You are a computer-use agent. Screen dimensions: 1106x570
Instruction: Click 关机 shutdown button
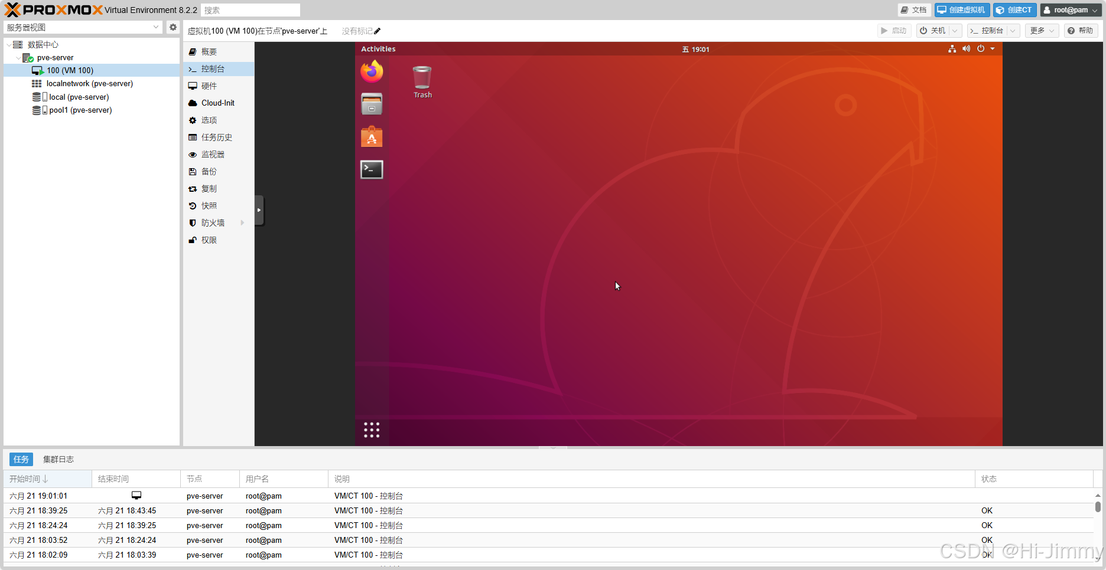pyautogui.click(x=933, y=31)
